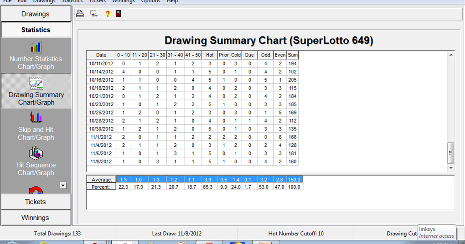
Task: Click the table scrollbar up arrow
Action: point(451,55)
